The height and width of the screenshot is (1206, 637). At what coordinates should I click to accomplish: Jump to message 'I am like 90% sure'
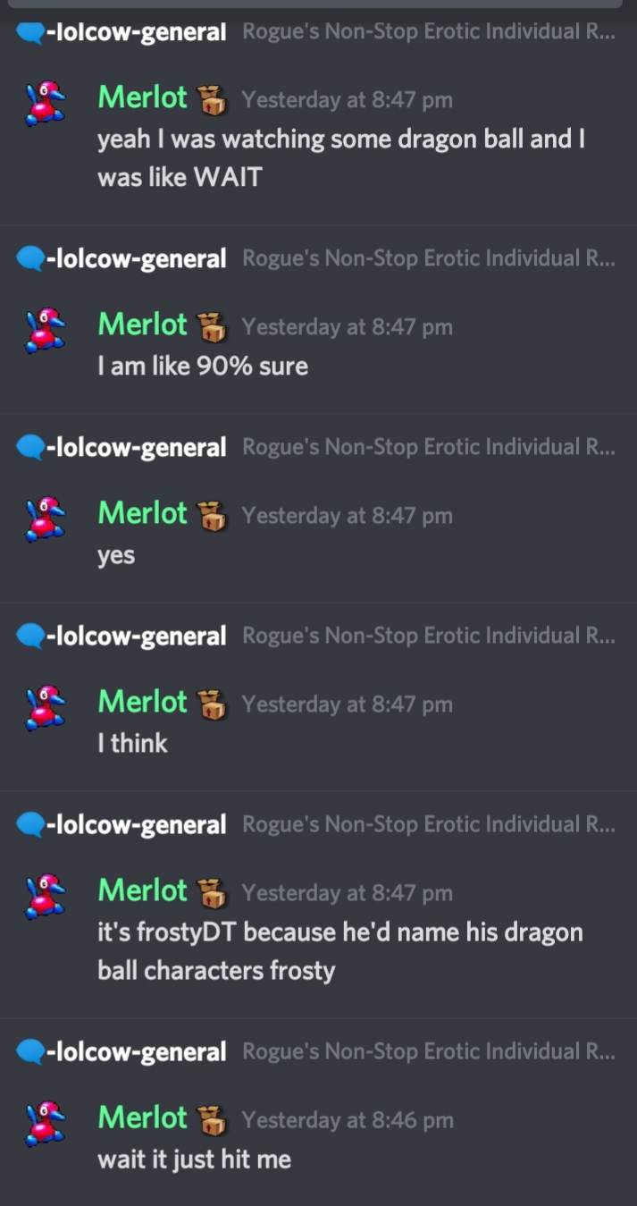[203, 366]
